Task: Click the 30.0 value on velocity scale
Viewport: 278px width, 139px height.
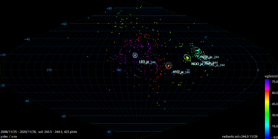Action: pyautogui.click(x=274, y=115)
